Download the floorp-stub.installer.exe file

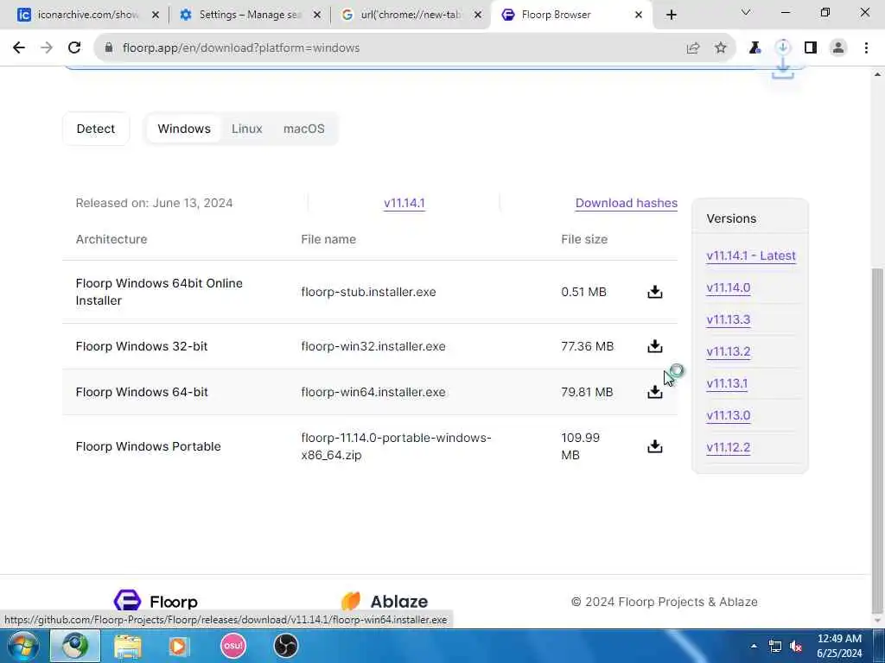click(655, 292)
